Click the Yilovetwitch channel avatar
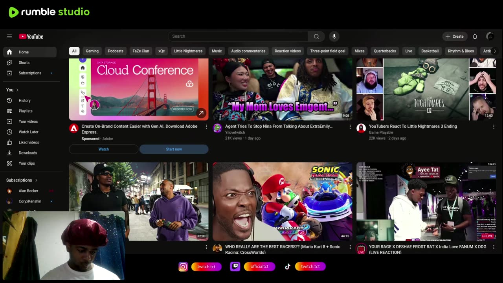Viewport: 503px width, 283px height. click(217, 128)
